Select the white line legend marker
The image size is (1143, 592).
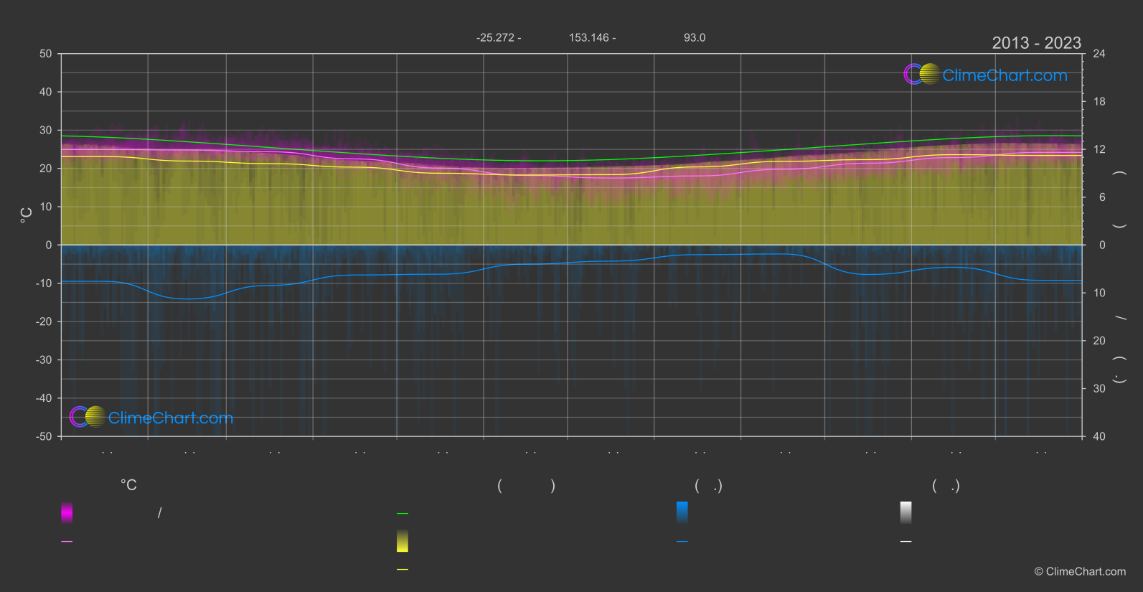[906, 542]
